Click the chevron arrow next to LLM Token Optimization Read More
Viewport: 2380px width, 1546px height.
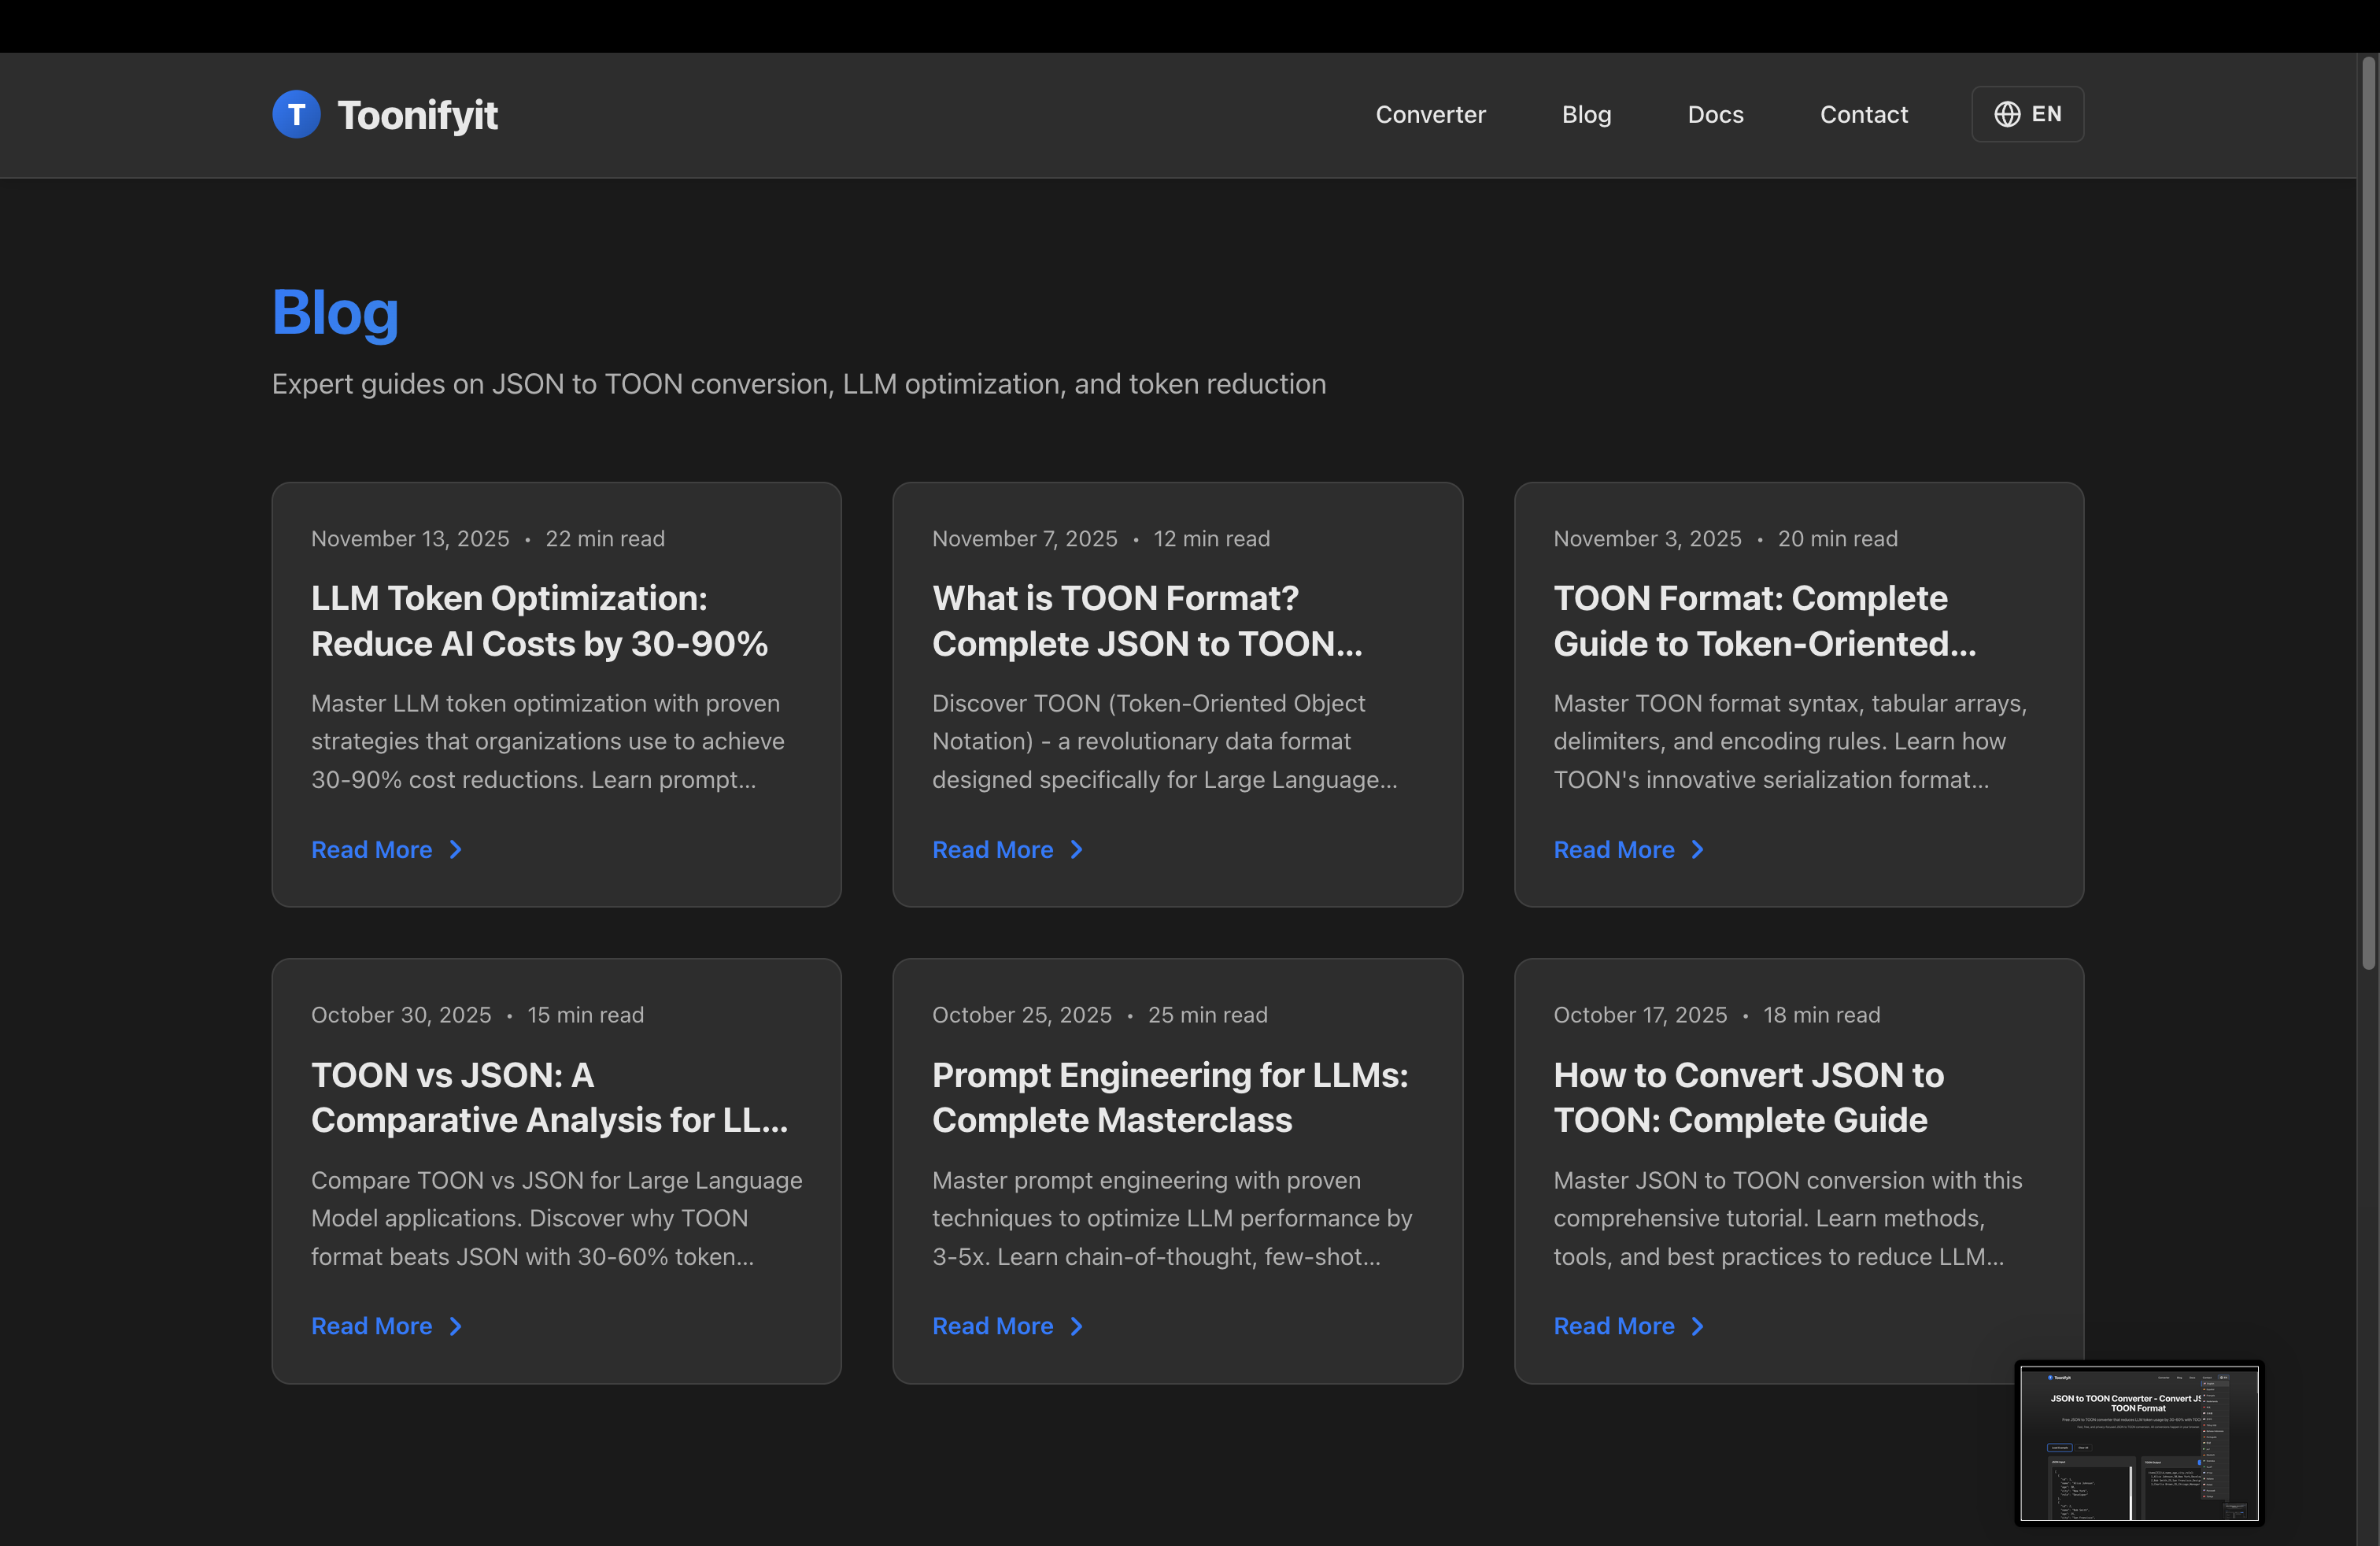click(x=455, y=849)
